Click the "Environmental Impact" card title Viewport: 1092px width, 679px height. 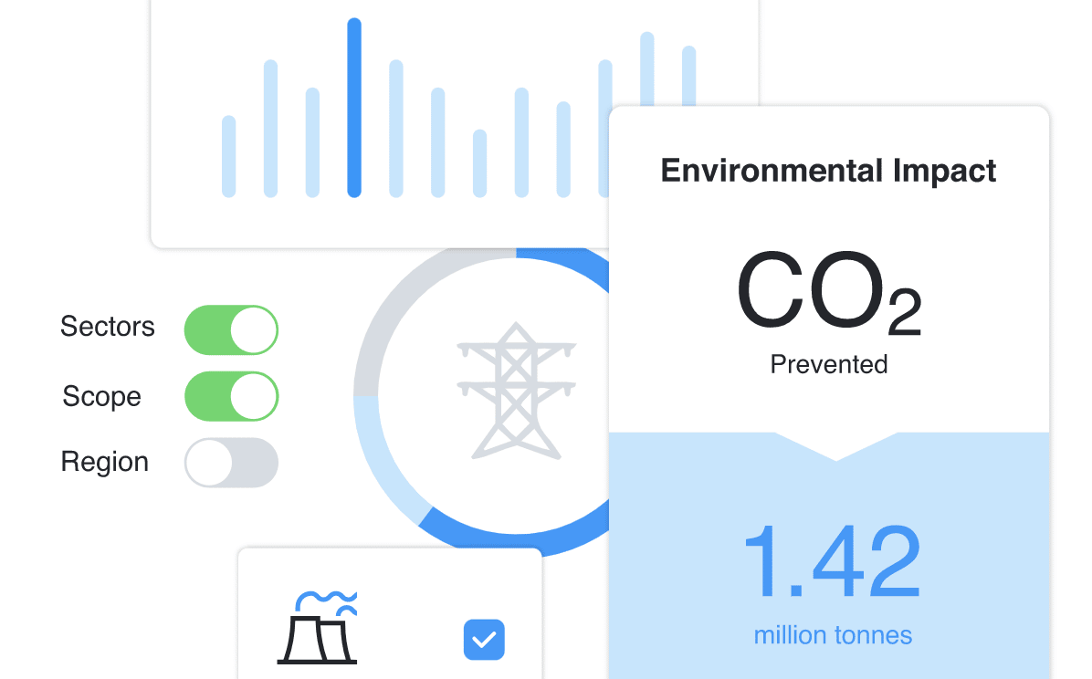click(828, 172)
